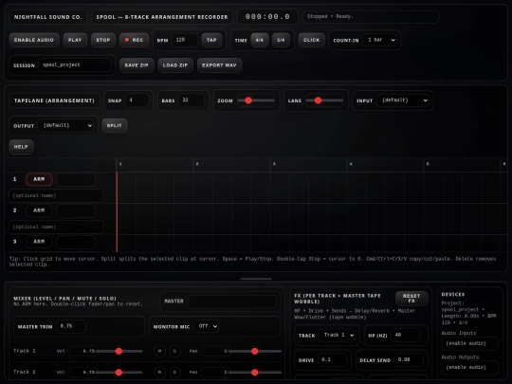Mute Track 1 with the M button
This screenshot has height=384, width=512.
(159, 352)
